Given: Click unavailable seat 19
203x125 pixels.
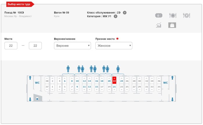Looking at the screenshot, I should 109,88.
